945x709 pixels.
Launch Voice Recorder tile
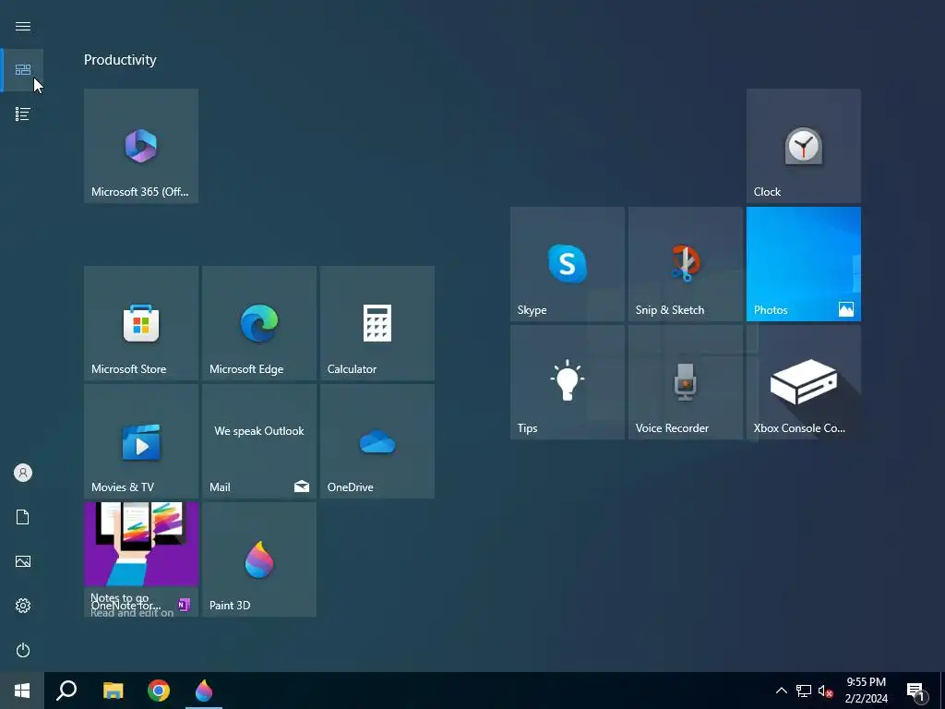(x=686, y=382)
